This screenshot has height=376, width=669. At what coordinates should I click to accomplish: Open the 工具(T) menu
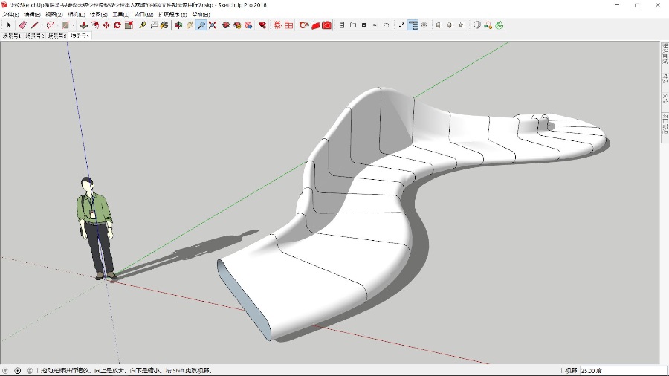pyautogui.click(x=120, y=15)
